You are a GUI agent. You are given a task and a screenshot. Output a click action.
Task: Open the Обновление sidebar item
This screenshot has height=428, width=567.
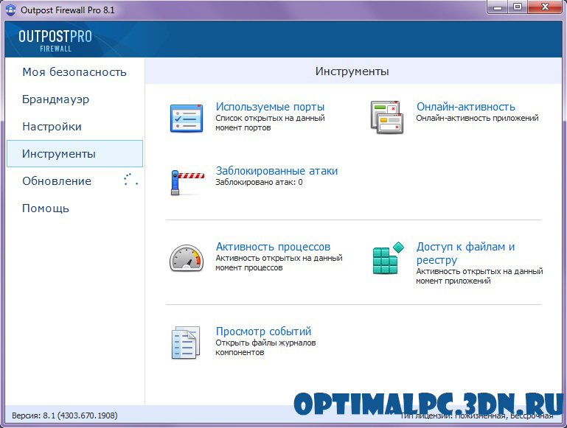tap(57, 181)
